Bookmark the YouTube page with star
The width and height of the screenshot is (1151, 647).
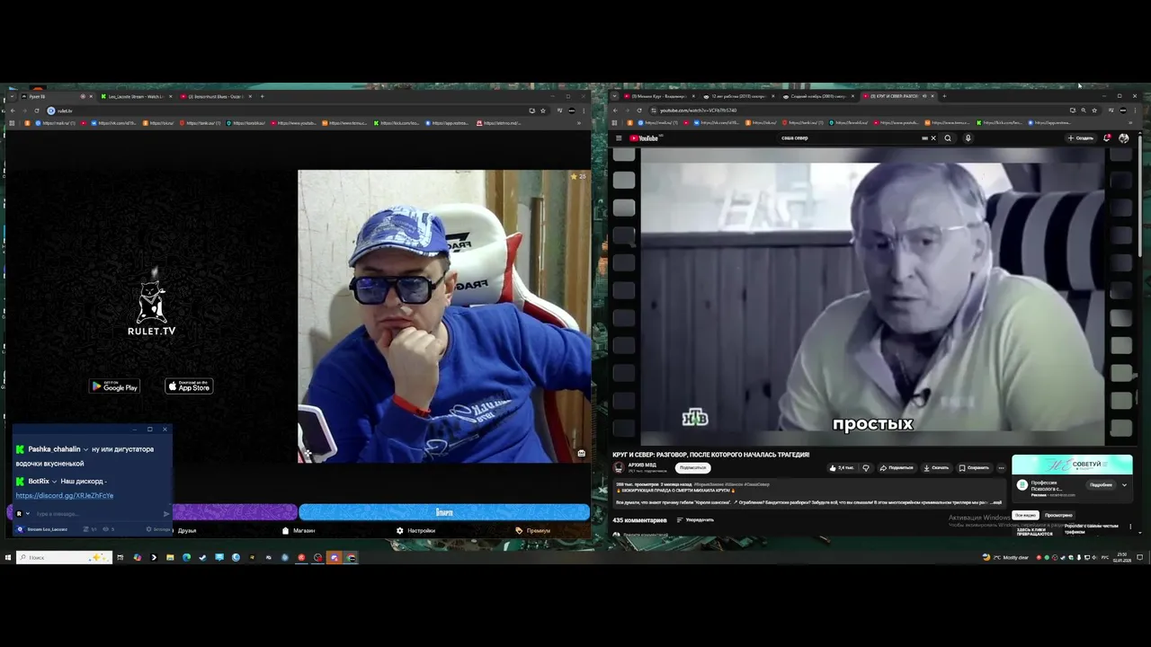pyautogui.click(x=1094, y=111)
